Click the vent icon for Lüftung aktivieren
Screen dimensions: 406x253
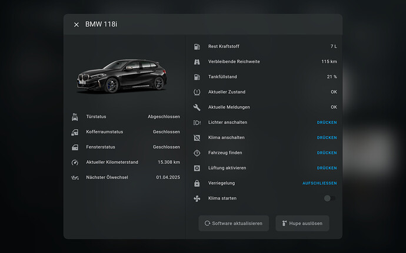197,168
